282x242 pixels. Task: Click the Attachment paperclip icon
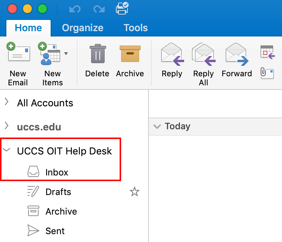click(267, 73)
